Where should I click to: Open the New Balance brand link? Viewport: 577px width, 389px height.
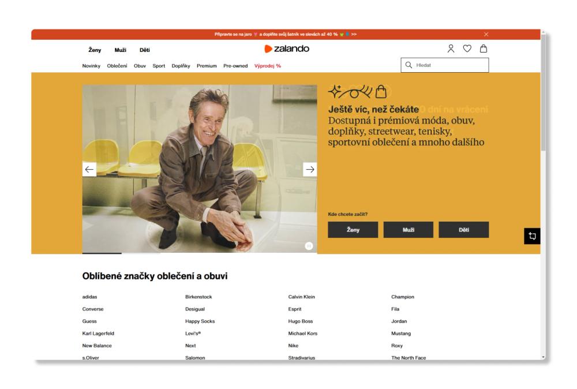[97, 346]
